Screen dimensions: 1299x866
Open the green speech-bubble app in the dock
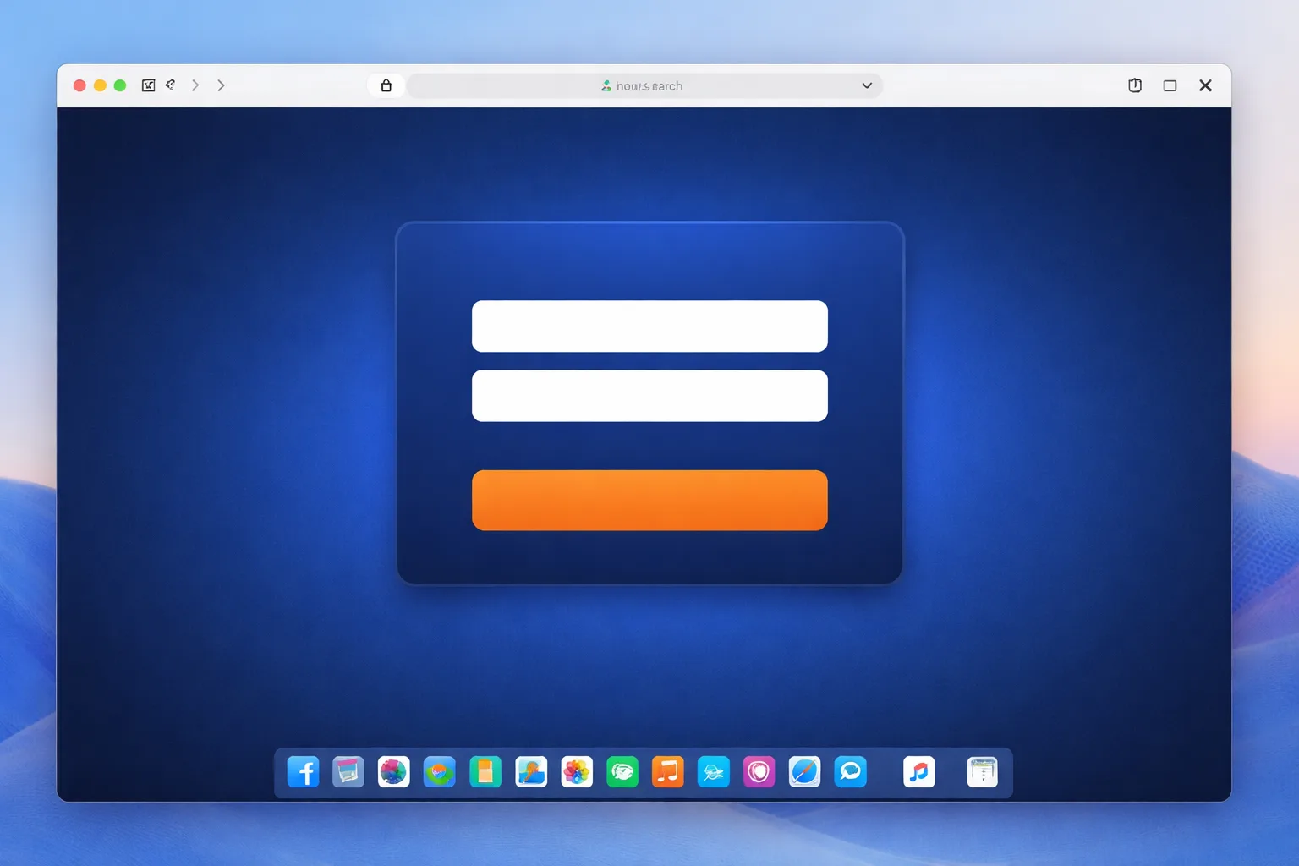click(x=622, y=772)
